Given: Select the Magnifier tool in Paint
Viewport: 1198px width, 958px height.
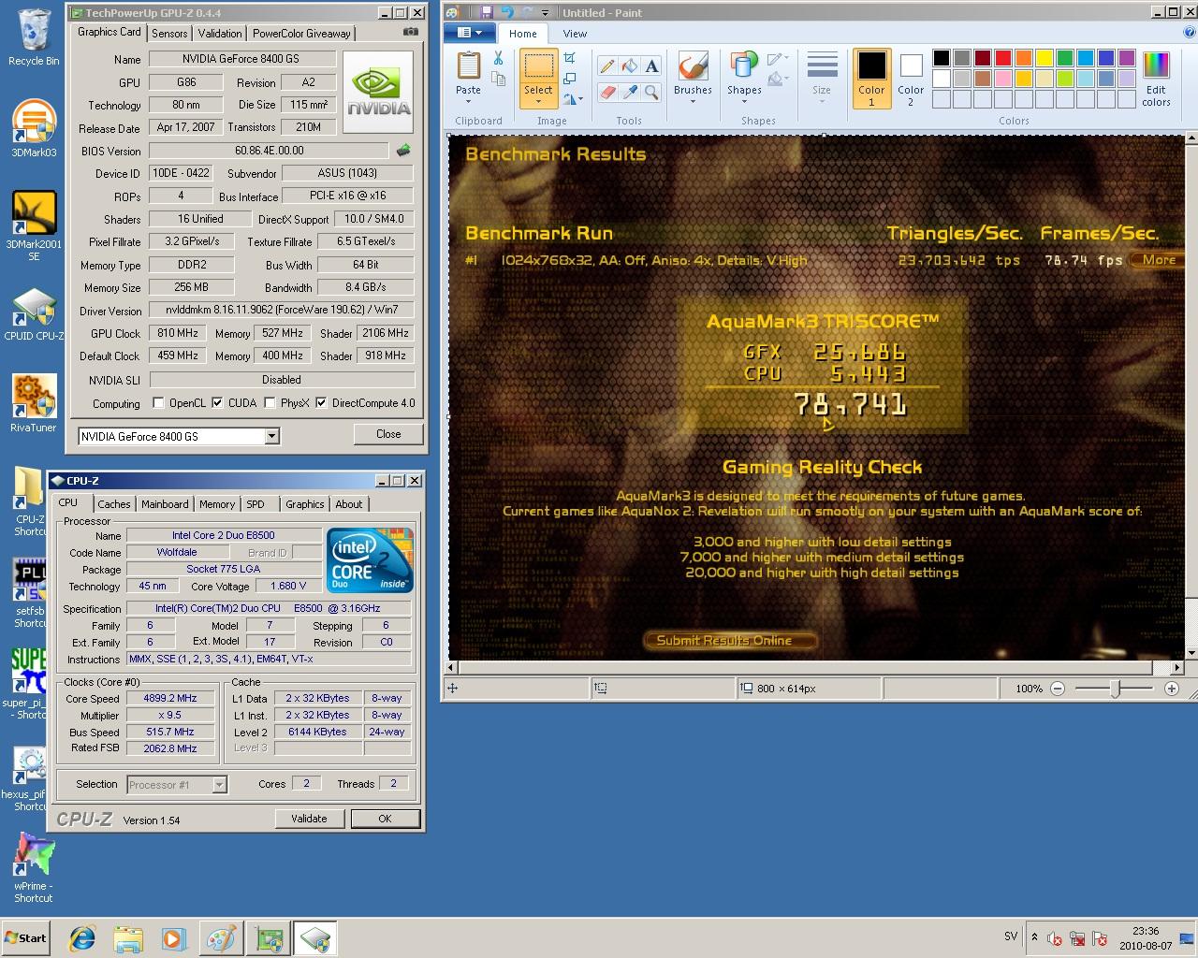Looking at the screenshot, I should click(651, 92).
